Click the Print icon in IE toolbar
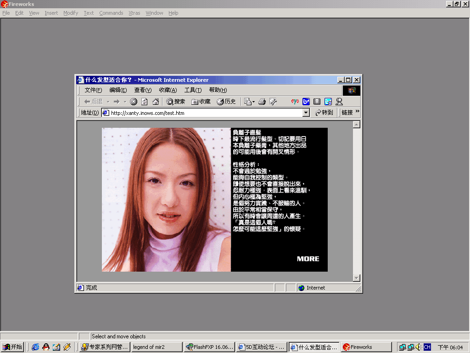The image size is (470, 353). click(262, 102)
